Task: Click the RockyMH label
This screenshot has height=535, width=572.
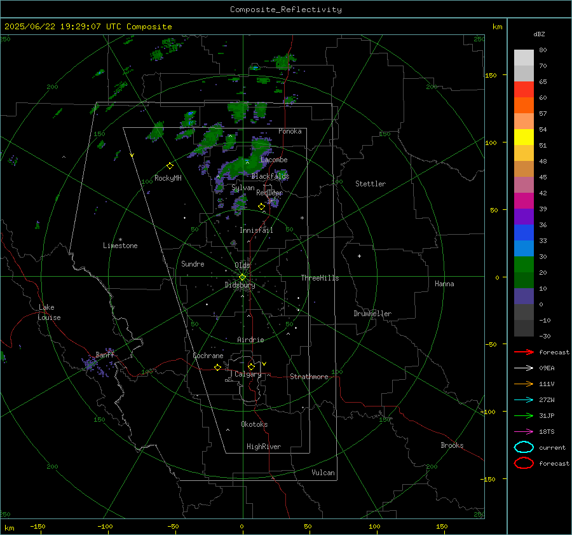Action: point(168,178)
